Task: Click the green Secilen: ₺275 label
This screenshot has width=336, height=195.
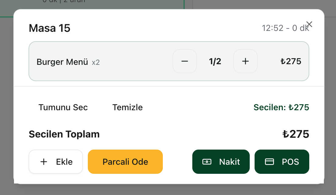Action: coord(281,107)
